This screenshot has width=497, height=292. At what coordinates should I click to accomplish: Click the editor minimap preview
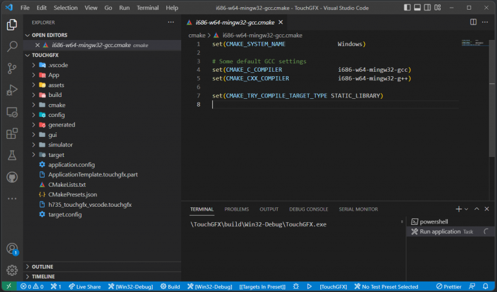tap(474, 43)
